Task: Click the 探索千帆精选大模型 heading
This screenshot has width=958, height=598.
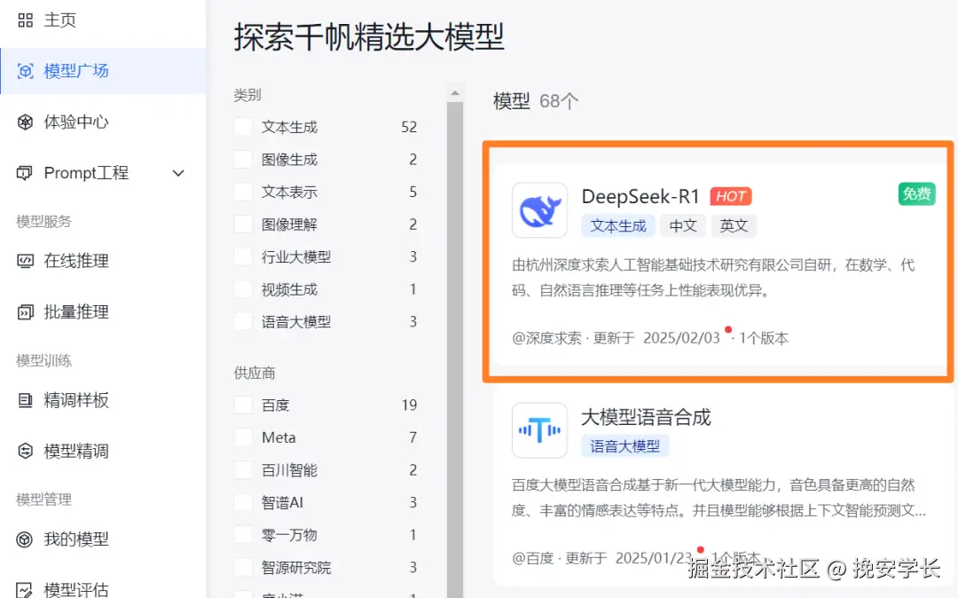Action: [x=369, y=36]
